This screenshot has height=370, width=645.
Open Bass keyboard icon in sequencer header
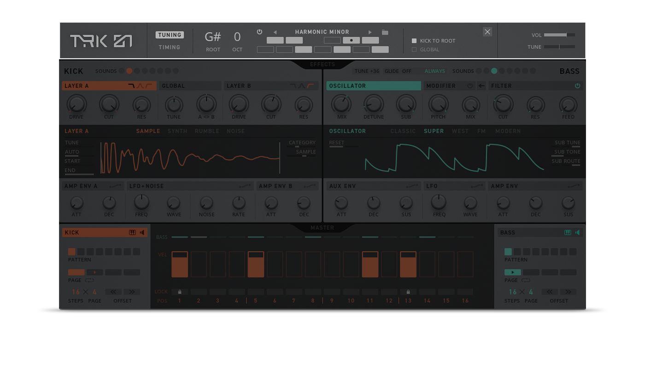click(x=568, y=232)
